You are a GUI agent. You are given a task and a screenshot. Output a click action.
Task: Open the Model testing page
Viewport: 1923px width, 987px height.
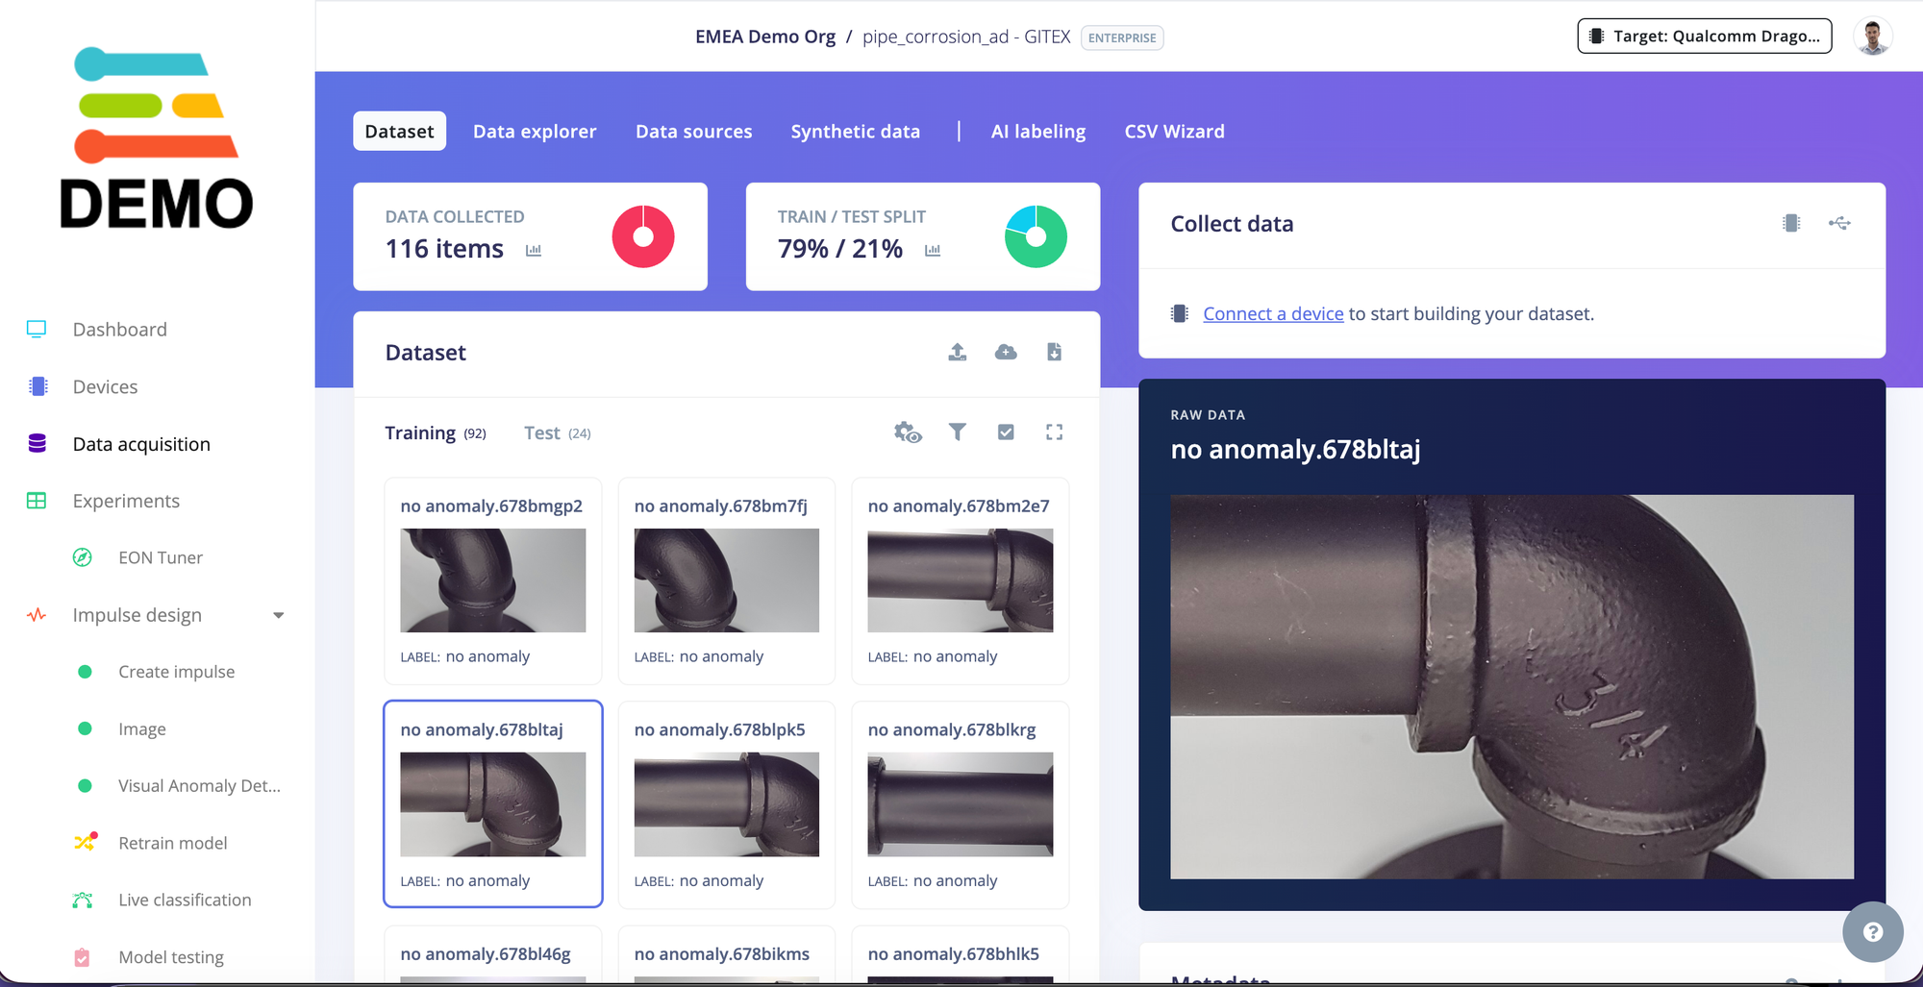[170, 957]
